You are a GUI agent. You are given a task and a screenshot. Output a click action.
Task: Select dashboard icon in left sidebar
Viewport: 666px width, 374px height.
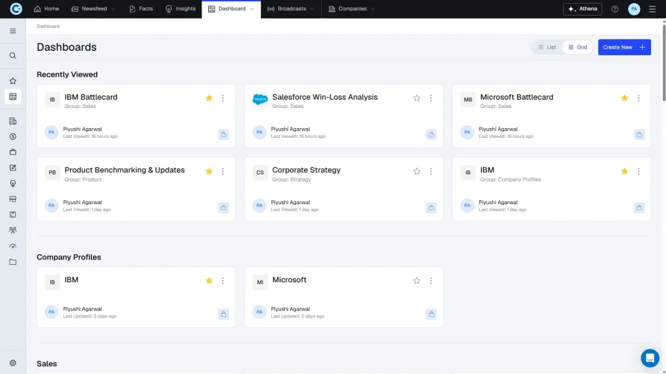(13, 96)
